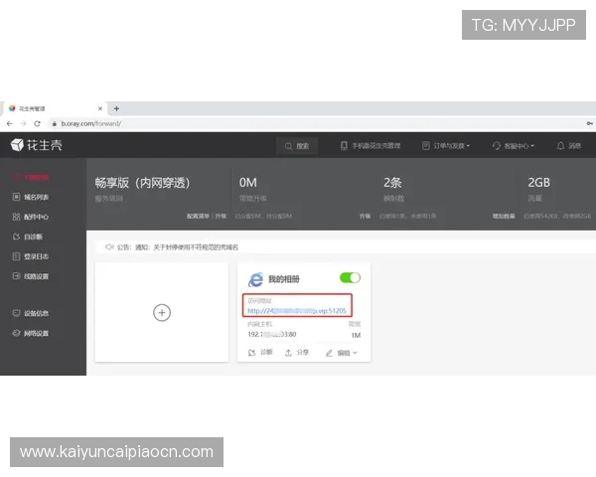Image resolution: width=596 pixels, height=477 pixels.
Task: Open 域名列表 in the sidebar
Action: pos(31,197)
